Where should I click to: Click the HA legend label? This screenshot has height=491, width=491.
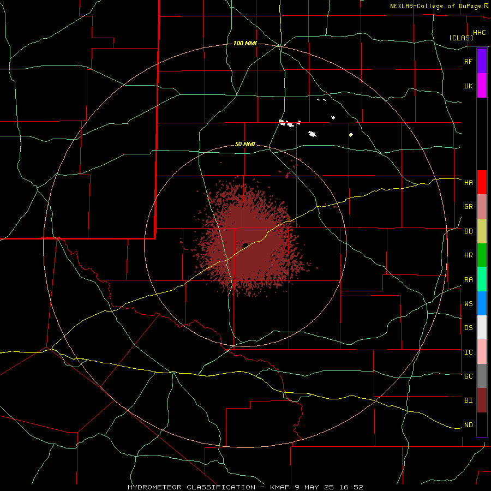click(x=468, y=183)
